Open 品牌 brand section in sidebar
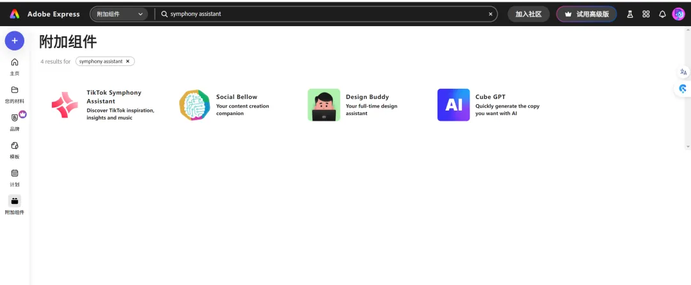691x285 pixels. [15, 122]
